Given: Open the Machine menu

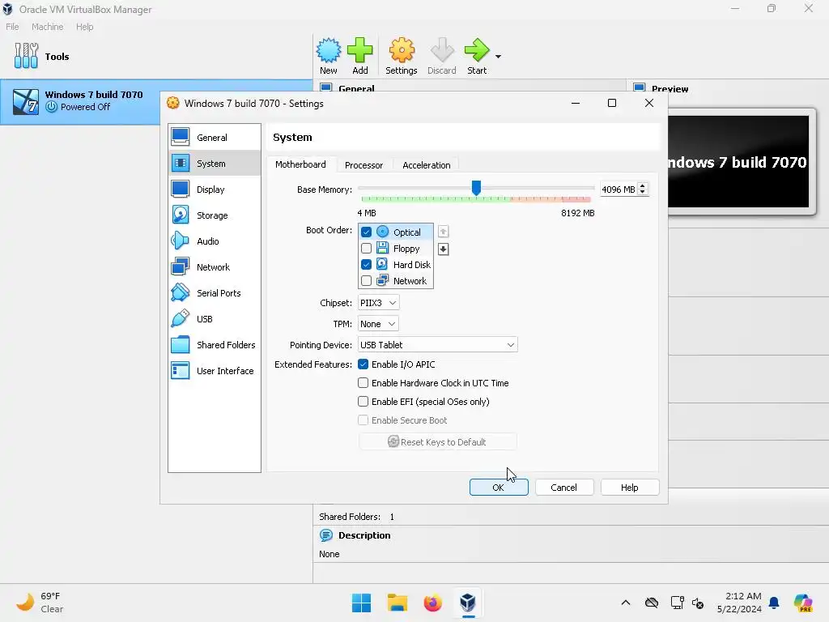Looking at the screenshot, I should (48, 27).
